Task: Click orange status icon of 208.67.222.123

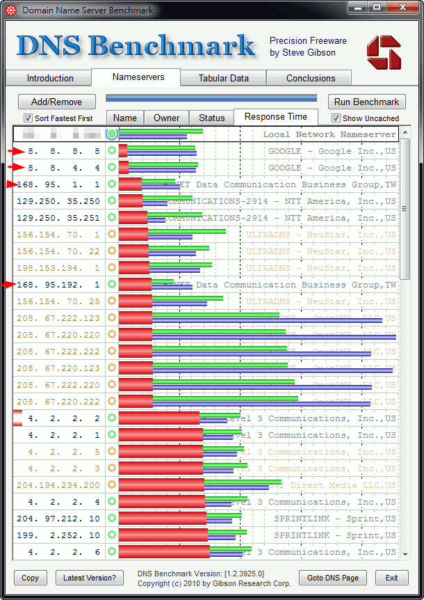Action: [111, 317]
